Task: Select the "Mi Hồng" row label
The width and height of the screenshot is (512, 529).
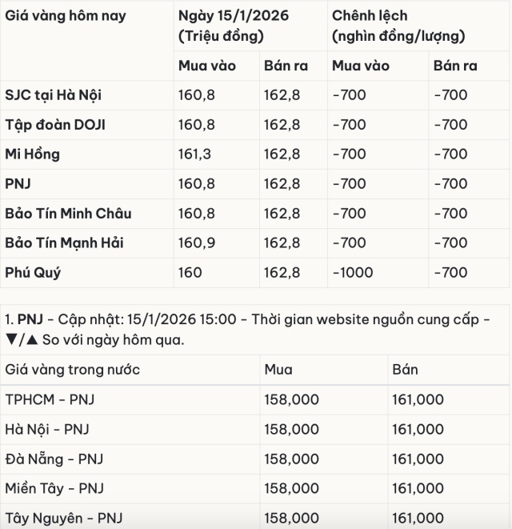Action: (x=33, y=154)
